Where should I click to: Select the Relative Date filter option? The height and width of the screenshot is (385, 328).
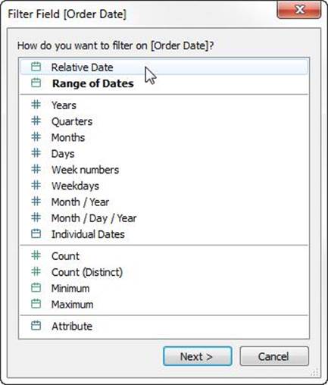pyautogui.click(x=164, y=67)
